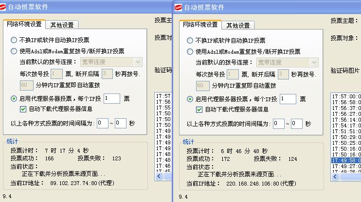
Task: Select the highlighted 17:49:58 log entry
Action: [345, 160]
